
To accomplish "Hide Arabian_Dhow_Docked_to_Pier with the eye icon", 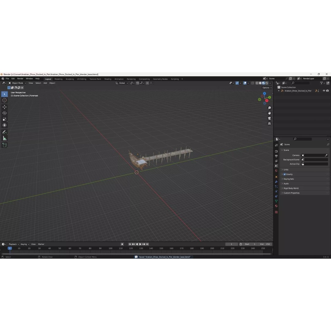I will point(324,91).
